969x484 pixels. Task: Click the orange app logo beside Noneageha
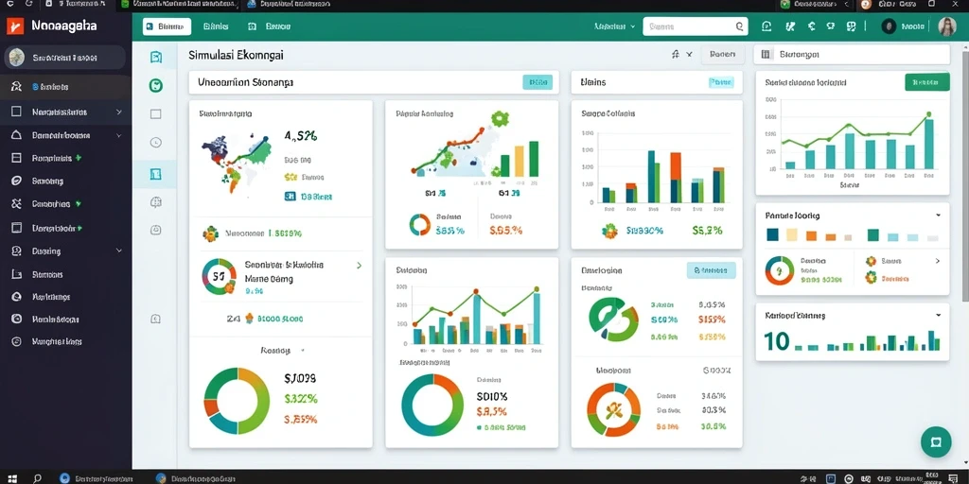pyautogui.click(x=15, y=26)
